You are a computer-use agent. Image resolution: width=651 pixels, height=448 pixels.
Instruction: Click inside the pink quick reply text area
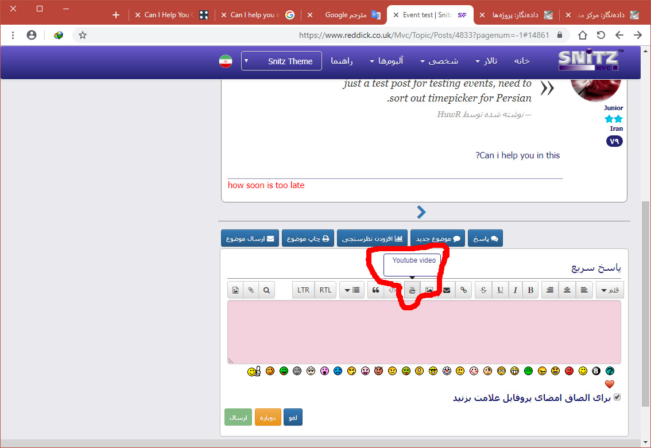point(424,332)
